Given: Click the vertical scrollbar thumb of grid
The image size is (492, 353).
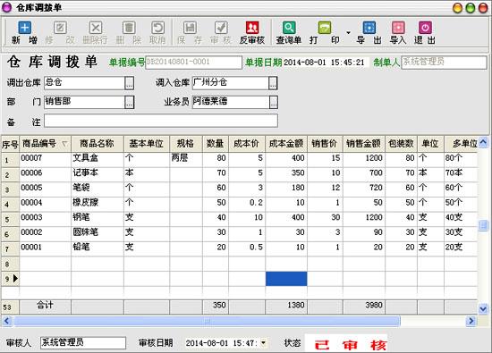Looking at the screenshot, I should click(x=483, y=225).
